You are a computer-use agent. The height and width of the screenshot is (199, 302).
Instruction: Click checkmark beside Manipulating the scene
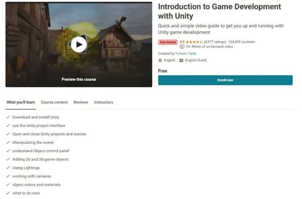[8, 142]
